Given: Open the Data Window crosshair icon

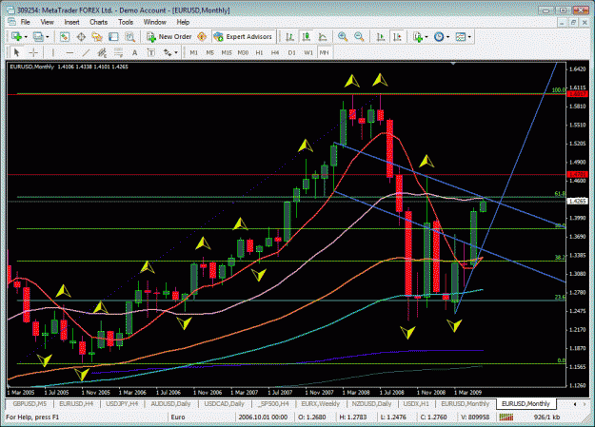Looking at the screenshot, I should pos(81,37).
